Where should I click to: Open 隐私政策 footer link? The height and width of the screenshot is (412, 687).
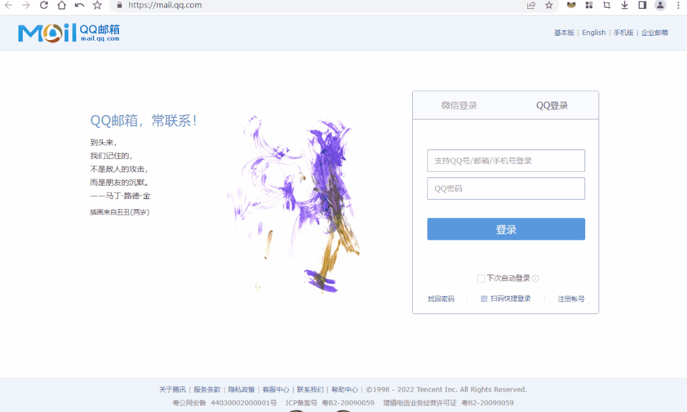241,390
